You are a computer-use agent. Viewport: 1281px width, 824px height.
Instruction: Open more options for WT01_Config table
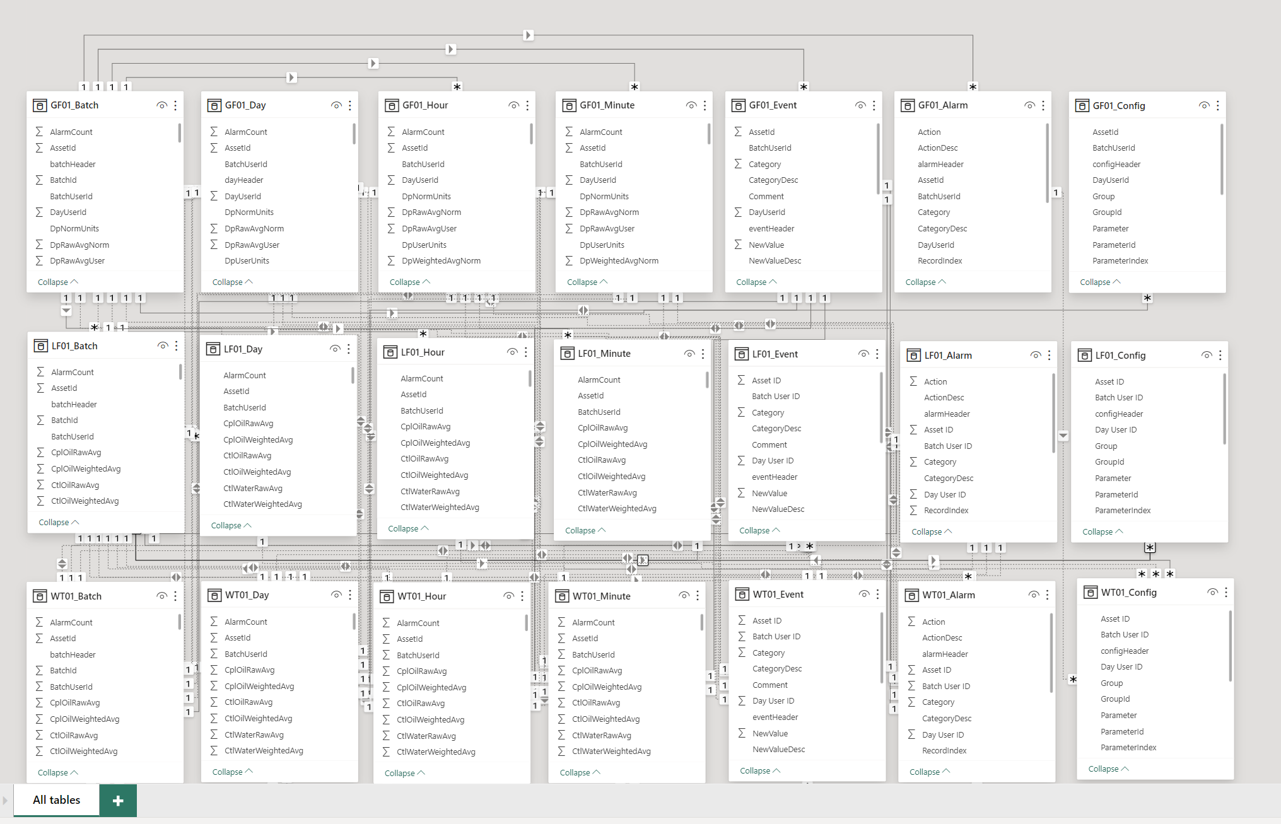click(1225, 593)
